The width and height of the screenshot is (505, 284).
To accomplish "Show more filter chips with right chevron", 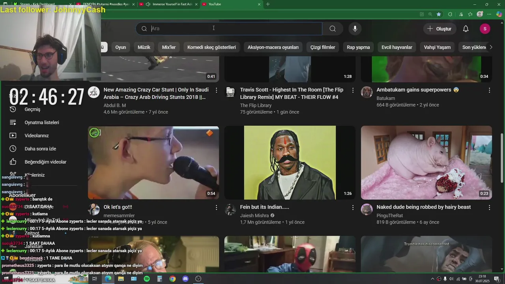I will tap(491, 47).
